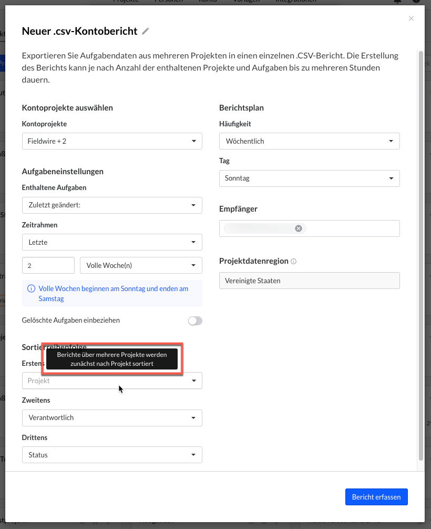This screenshot has height=529, width=431.
Task: Open the Kontoprojekte dropdown showing Fieldwire + 2
Action: pos(112,141)
